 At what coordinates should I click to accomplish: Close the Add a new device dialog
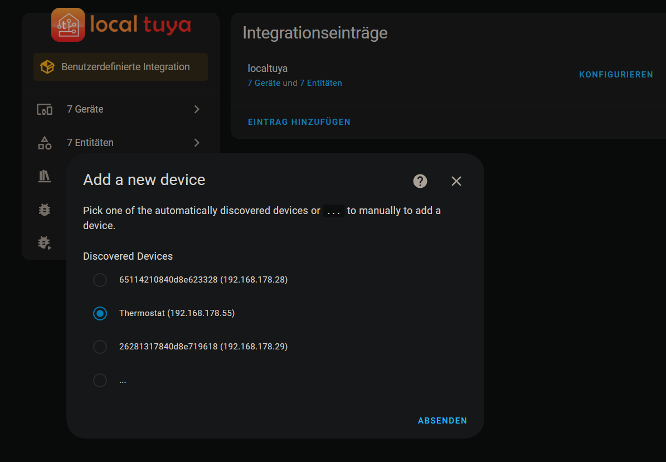(x=456, y=181)
